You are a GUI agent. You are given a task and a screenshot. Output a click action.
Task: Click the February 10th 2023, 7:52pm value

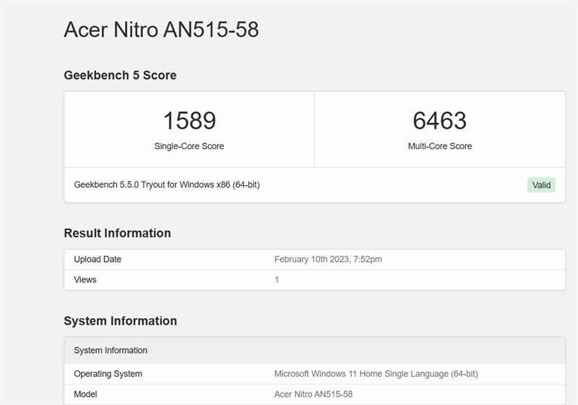coord(328,260)
